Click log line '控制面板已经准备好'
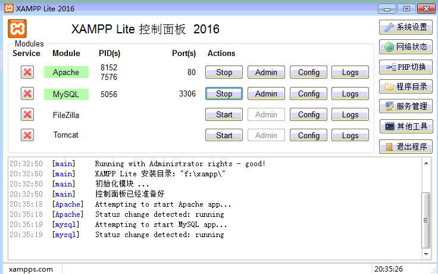 coord(130,194)
